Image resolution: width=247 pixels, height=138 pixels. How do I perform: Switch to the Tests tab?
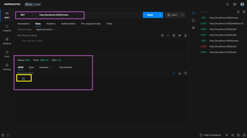click(109, 24)
